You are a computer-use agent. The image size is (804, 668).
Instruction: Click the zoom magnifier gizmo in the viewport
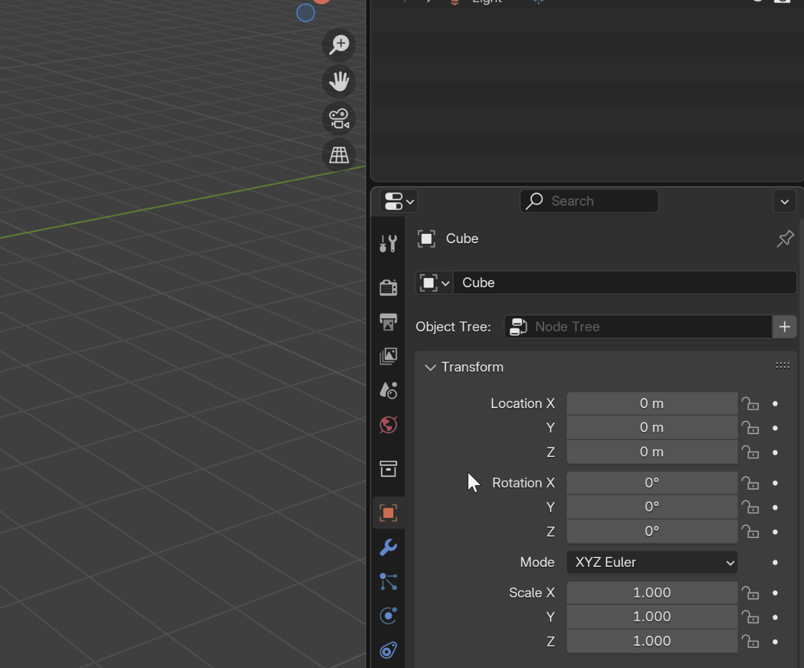(339, 45)
